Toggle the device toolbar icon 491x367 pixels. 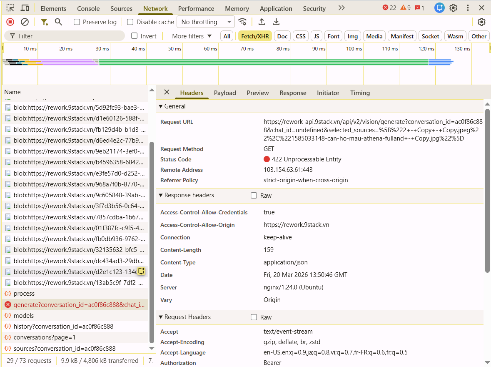25,8
